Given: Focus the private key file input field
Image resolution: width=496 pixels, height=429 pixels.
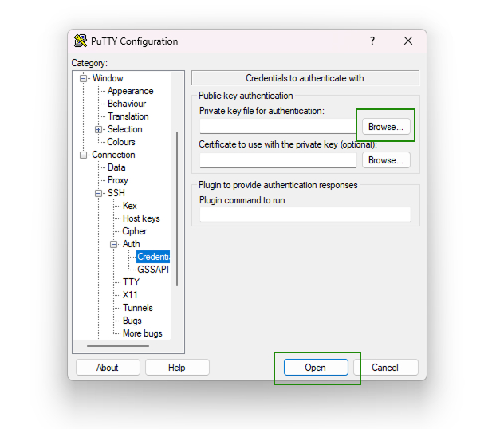Looking at the screenshot, I should coord(278,127).
